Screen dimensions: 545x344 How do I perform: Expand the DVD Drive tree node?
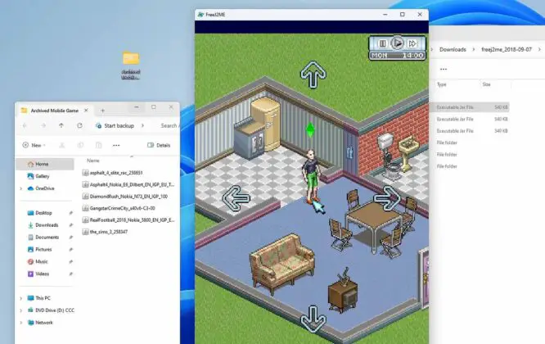pos(20,310)
